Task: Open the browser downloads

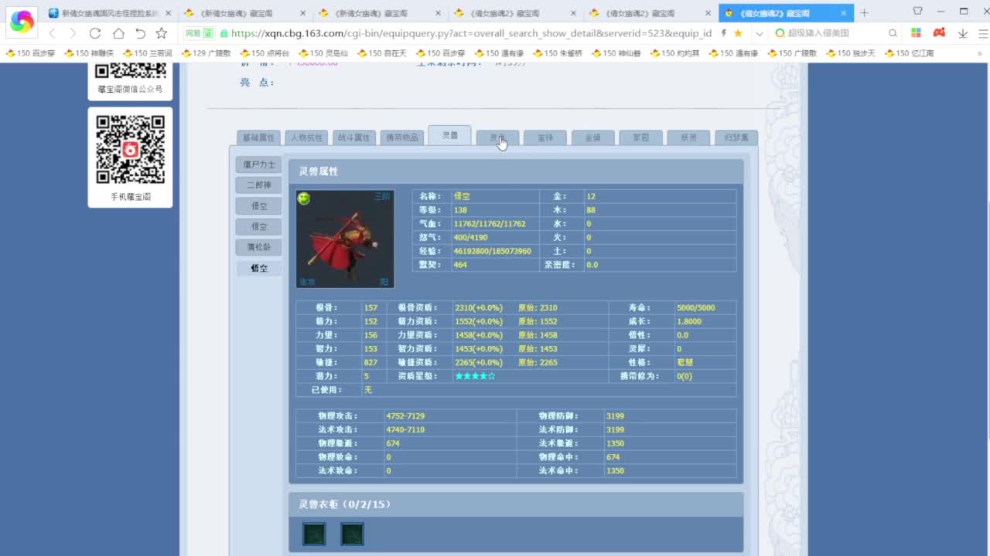Action: click(x=963, y=33)
